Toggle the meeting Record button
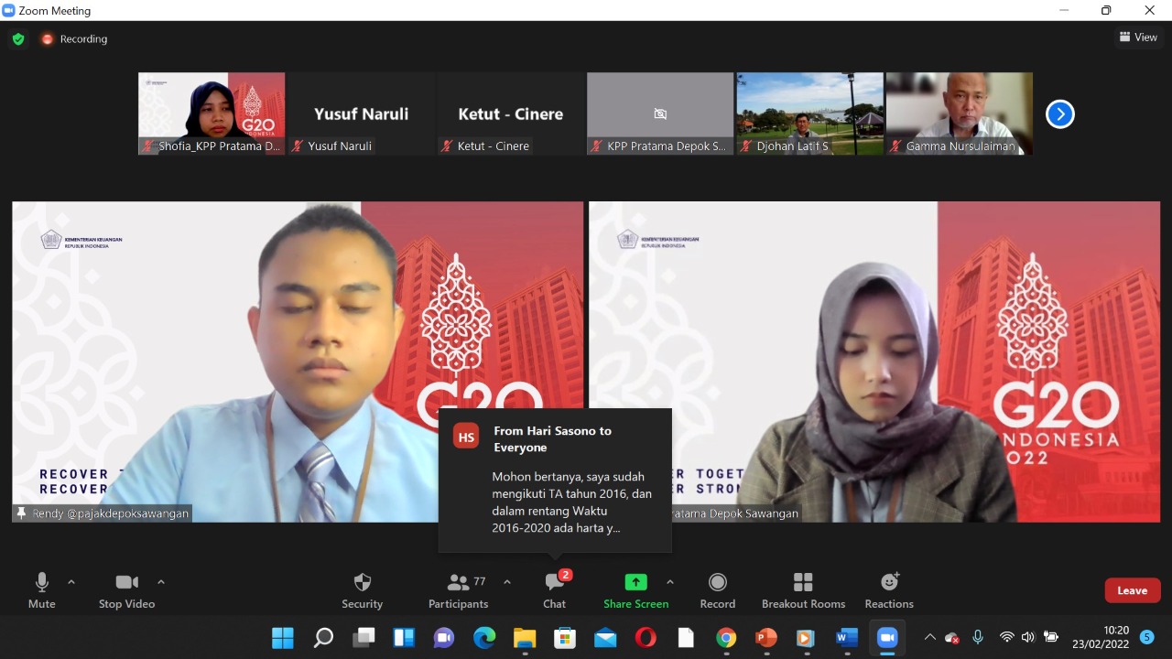 click(x=718, y=590)
